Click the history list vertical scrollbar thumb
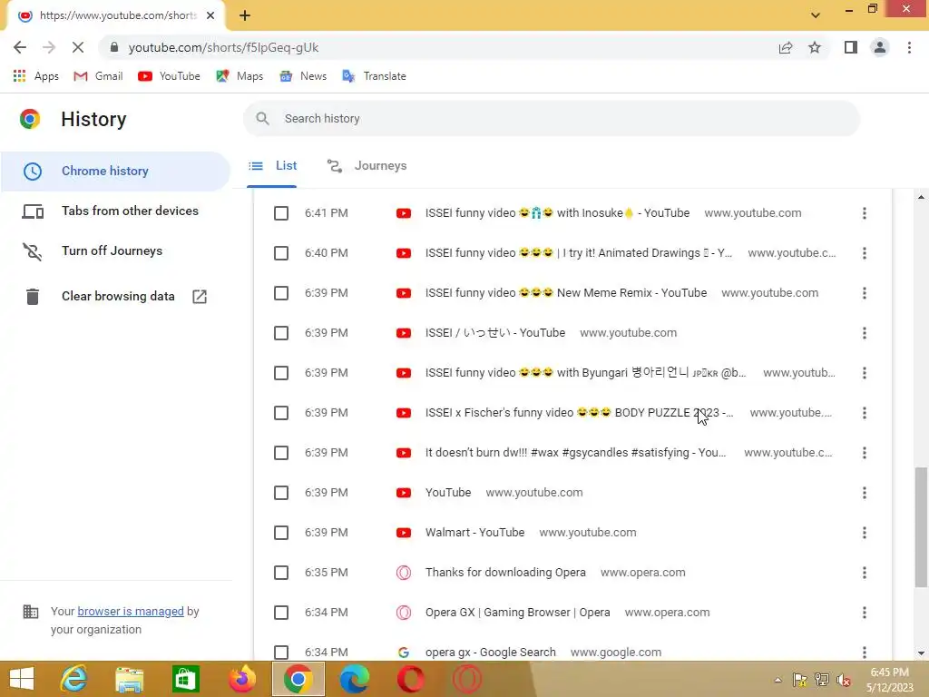The width and height of the screenshot is (929, 697). click(920, 526)
